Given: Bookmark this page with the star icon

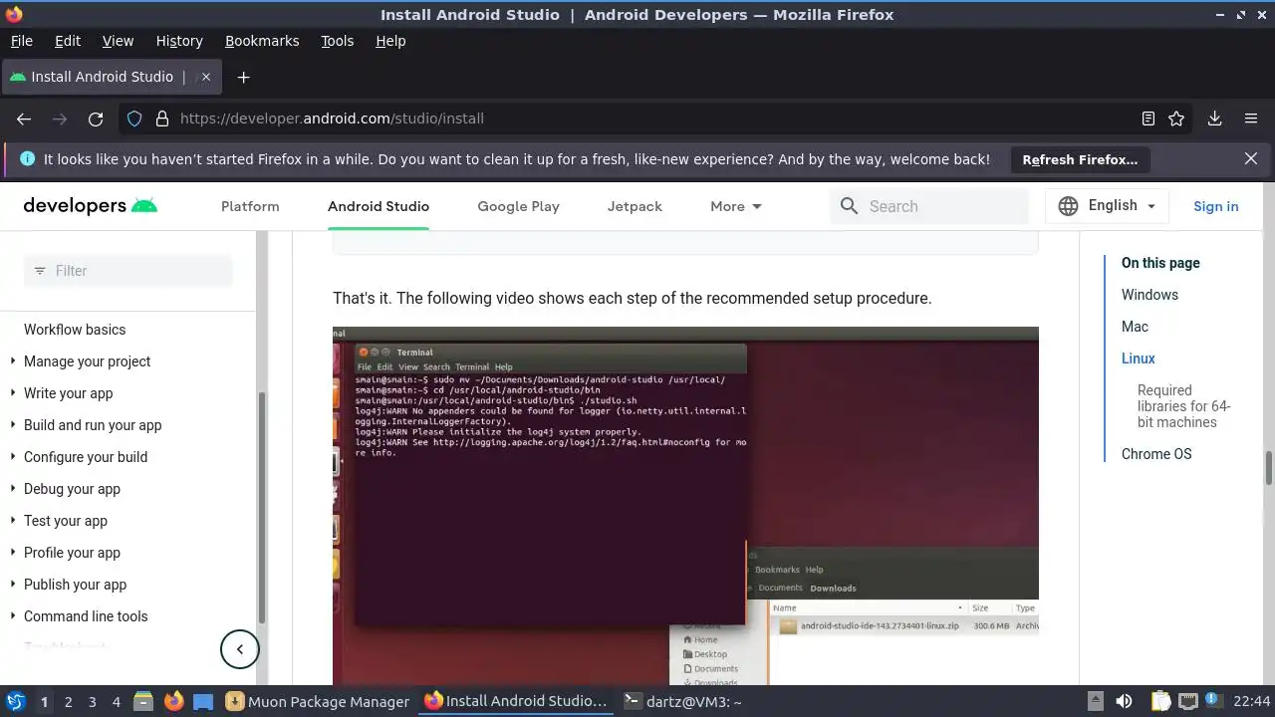Looking at the screenshot, I should (x=1176, y=119).
